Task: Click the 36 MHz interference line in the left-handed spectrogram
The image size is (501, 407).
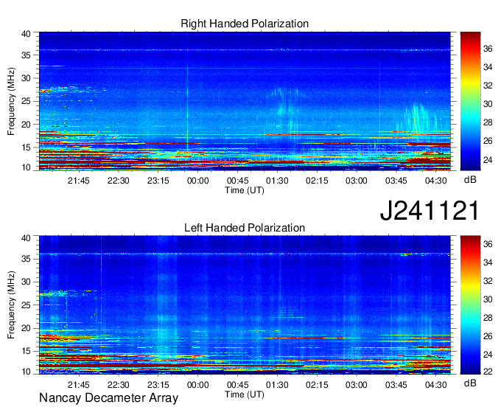Action: [245, 254]
